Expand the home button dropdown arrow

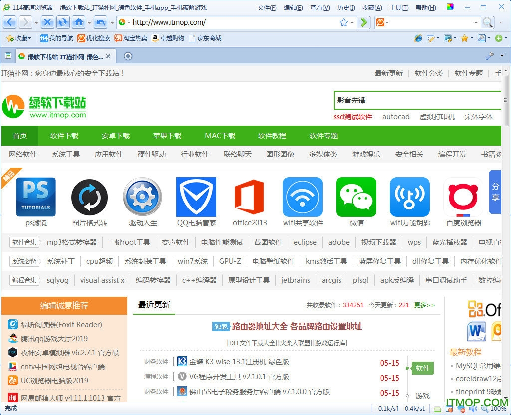[x=89, y=23]
